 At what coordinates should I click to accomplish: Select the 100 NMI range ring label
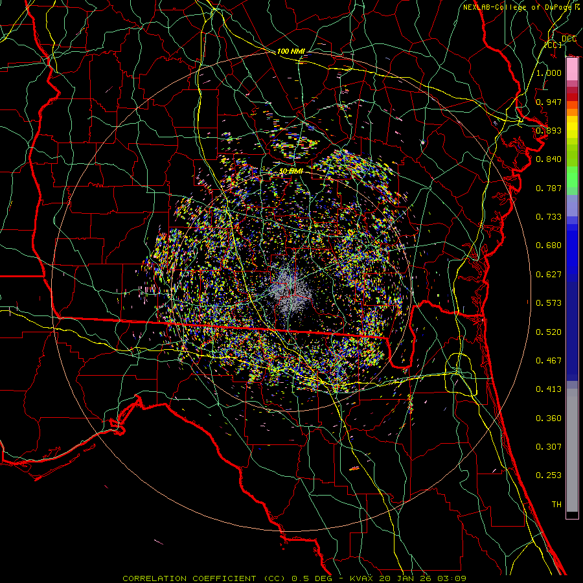[x=291, y=51]
